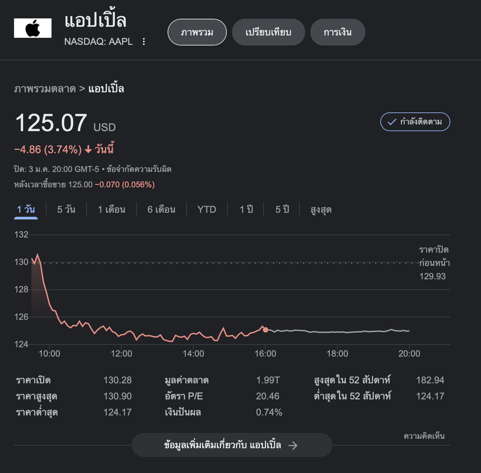Select the 1 วัน chart range
481x473 pixels.
tap(26, 209)
